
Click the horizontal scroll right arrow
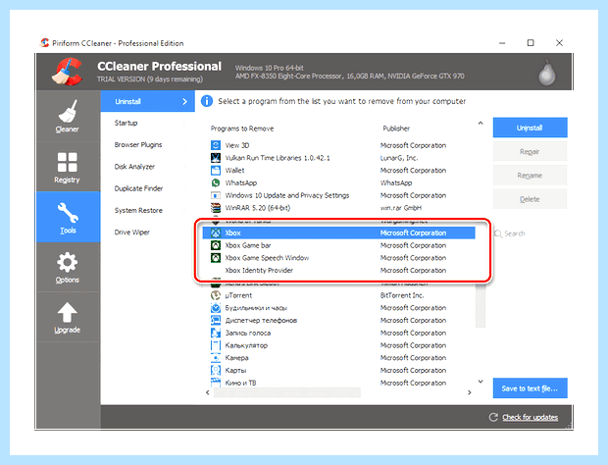pos(470,392)
